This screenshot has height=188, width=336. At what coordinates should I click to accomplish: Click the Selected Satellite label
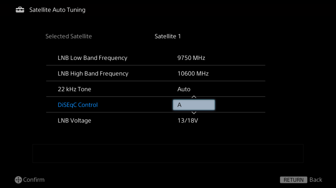[69, 36]
